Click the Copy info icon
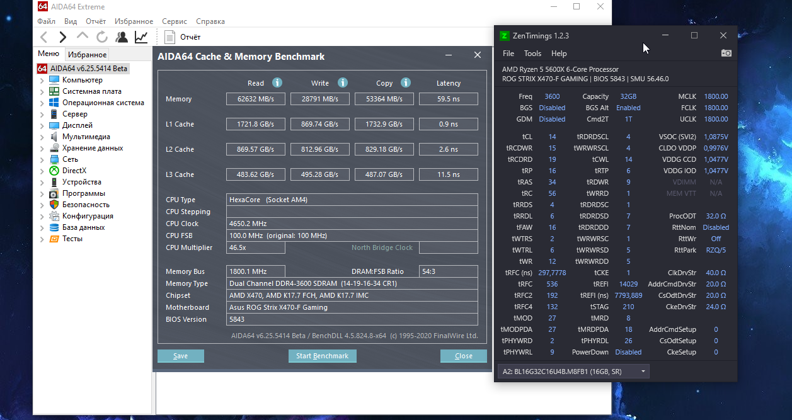The height and width of the screenshot is (420, 792). pyautogui.click(x=406, y=82)
